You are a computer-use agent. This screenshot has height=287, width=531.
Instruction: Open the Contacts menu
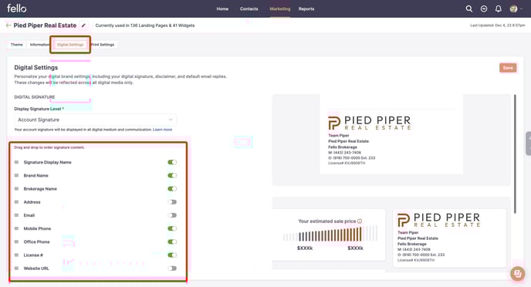[x=249, y=8]
